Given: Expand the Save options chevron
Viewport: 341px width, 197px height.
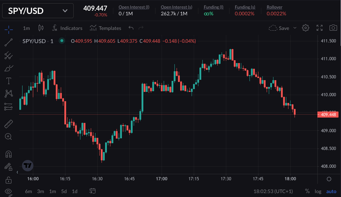Looking at the screenshot, I should pyautogui.click(x=295, y=28).
